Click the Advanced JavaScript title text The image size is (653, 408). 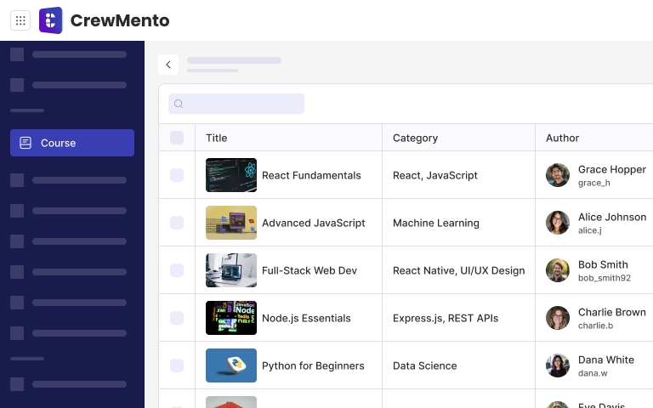(313, 223)
